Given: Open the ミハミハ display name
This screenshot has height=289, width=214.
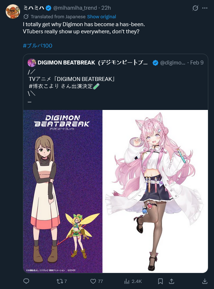Looking at the screenshot, I should click(34, 8).
